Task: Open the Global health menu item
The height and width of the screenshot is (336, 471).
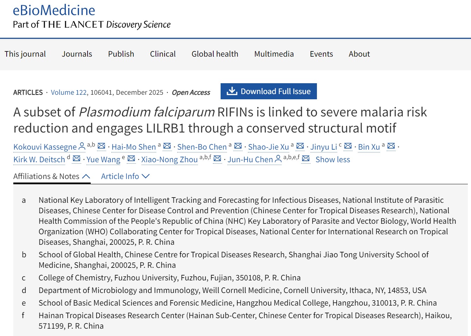Action: (x=215, y=54)
